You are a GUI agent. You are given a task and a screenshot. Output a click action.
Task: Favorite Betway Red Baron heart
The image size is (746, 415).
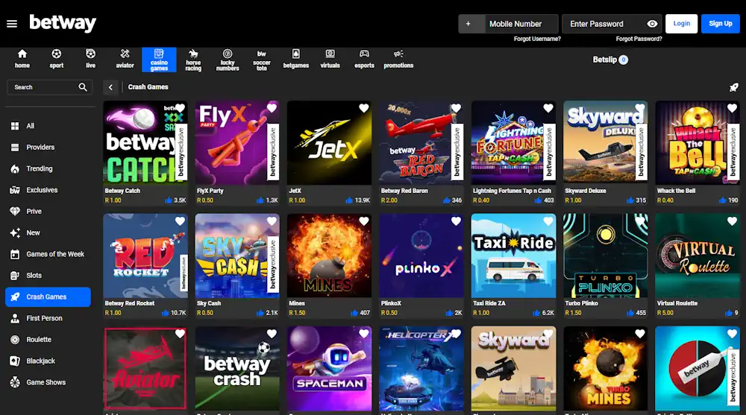point(456,108)
